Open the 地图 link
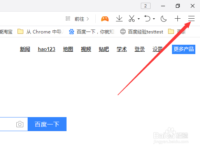Image resolution: width=200 pixels, height=149 pixels. (x=68, y=49)
